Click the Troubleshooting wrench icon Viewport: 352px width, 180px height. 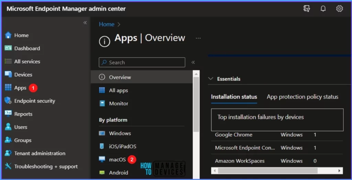[8, 166]
